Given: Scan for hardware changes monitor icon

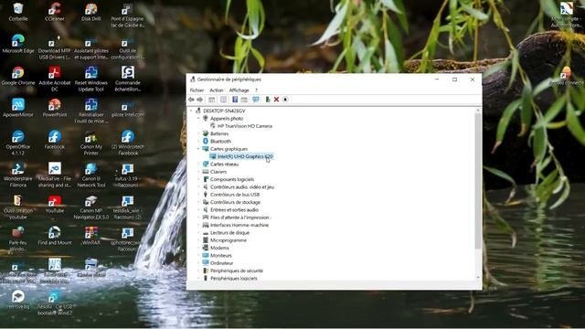Looking at the screenshot, I should pos(256,100).
